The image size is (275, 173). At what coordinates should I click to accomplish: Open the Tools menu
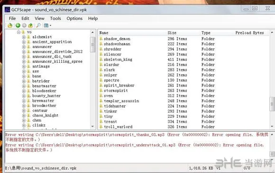click(x=55, y=19)
